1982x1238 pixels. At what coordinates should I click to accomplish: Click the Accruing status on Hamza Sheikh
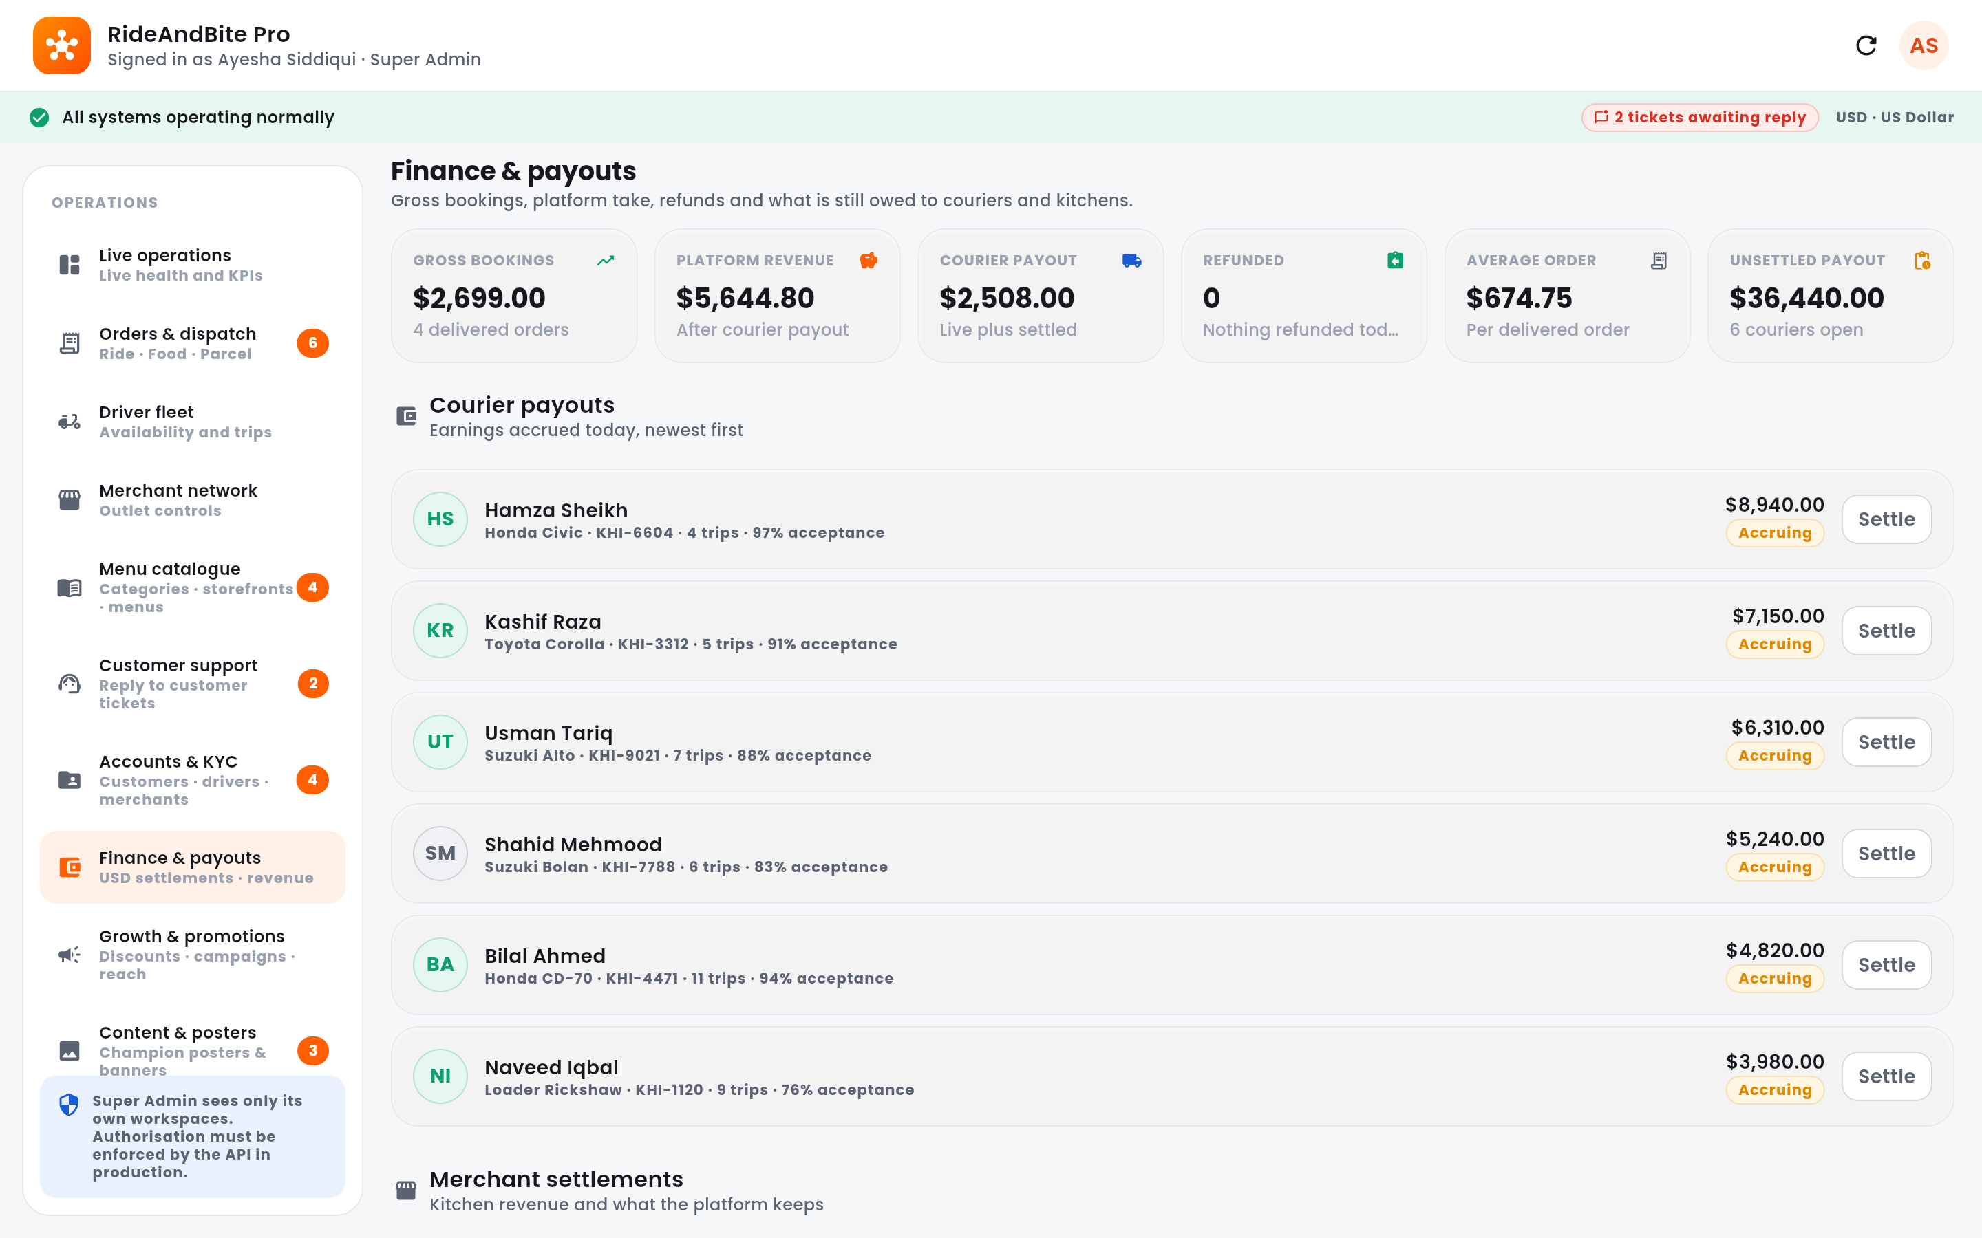point(1775,533)
